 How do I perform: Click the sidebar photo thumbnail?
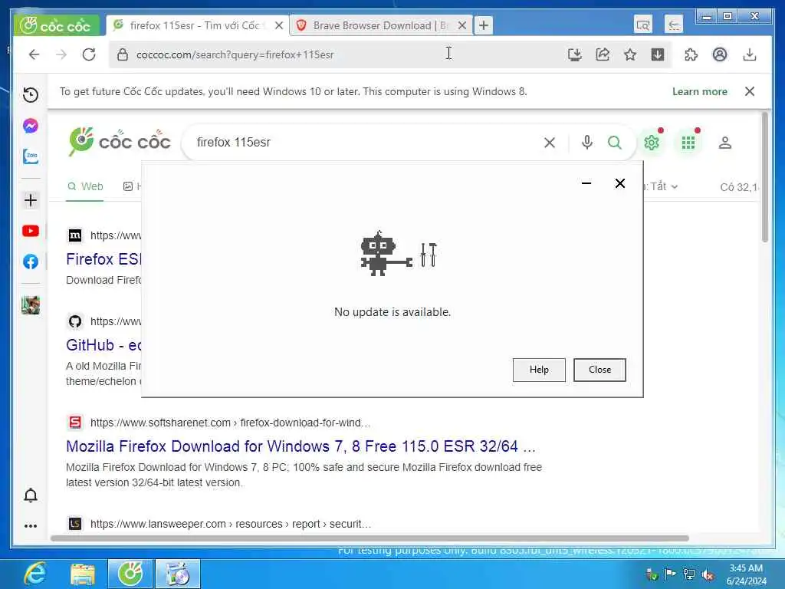31,305
